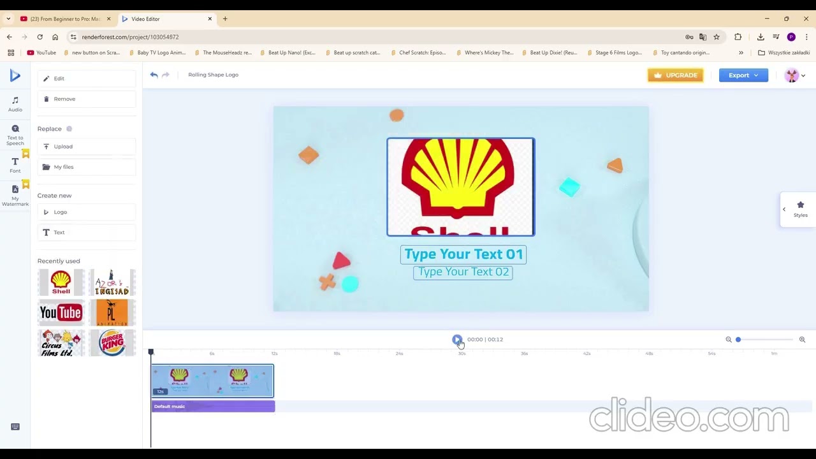Open 'Chef Scratch: Episo...' bookmark
The height and width of the screenshot is (459, 816).
click(x=417, y=53)
